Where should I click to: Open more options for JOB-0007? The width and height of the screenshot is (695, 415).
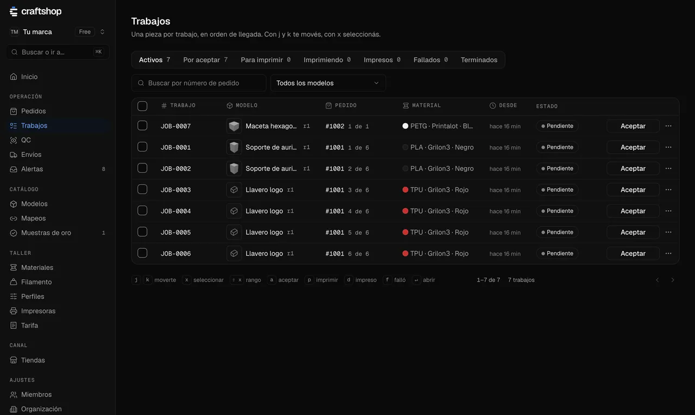point(668,126)
